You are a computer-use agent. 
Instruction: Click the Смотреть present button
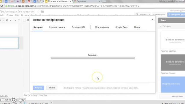click(141, 15)
